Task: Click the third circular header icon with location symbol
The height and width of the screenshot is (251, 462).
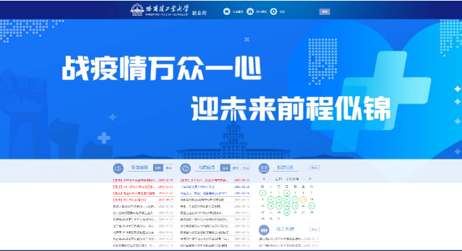Action: click(x=274, y=12)
